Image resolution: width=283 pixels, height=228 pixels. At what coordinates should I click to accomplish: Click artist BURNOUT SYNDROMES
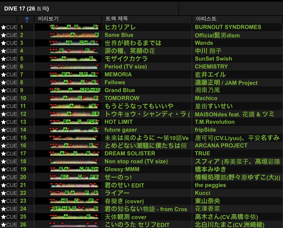point(228,27)
